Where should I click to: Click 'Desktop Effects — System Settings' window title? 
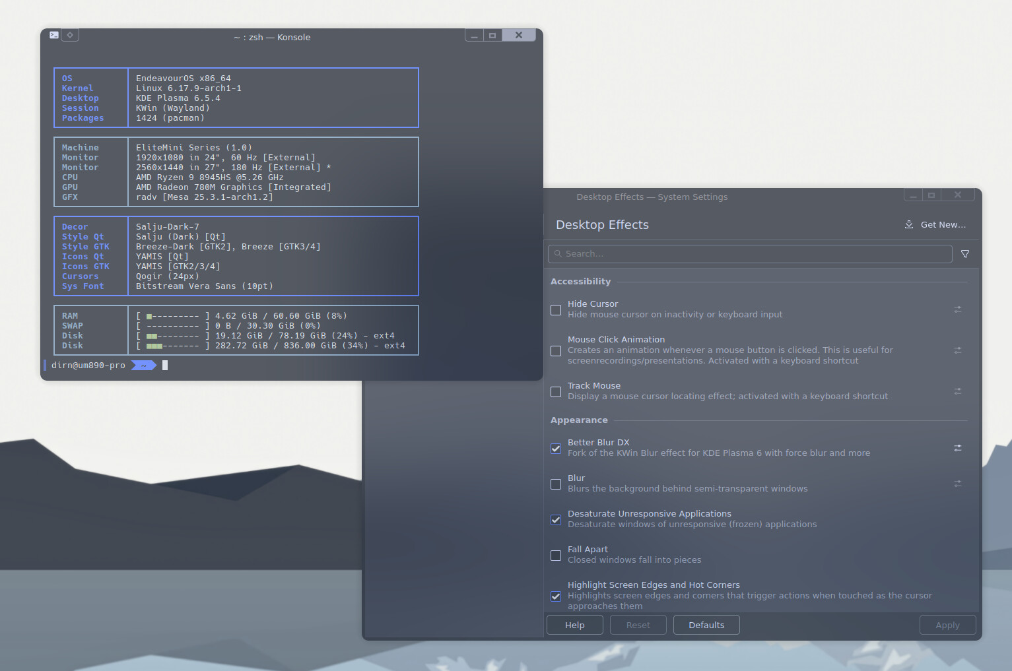tap(652, 197)
